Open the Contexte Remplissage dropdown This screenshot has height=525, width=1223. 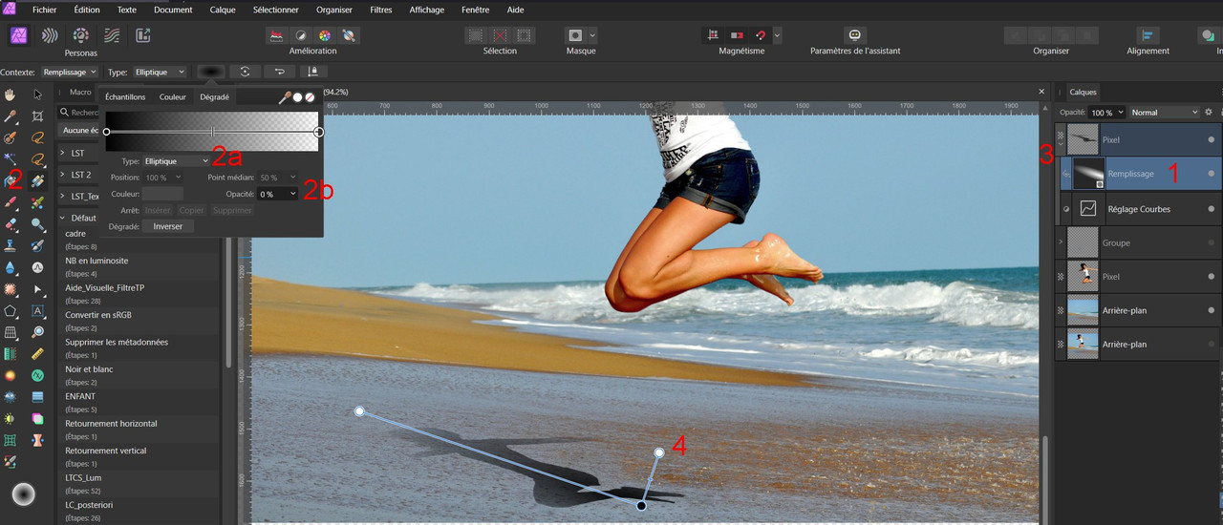(70, 72)
